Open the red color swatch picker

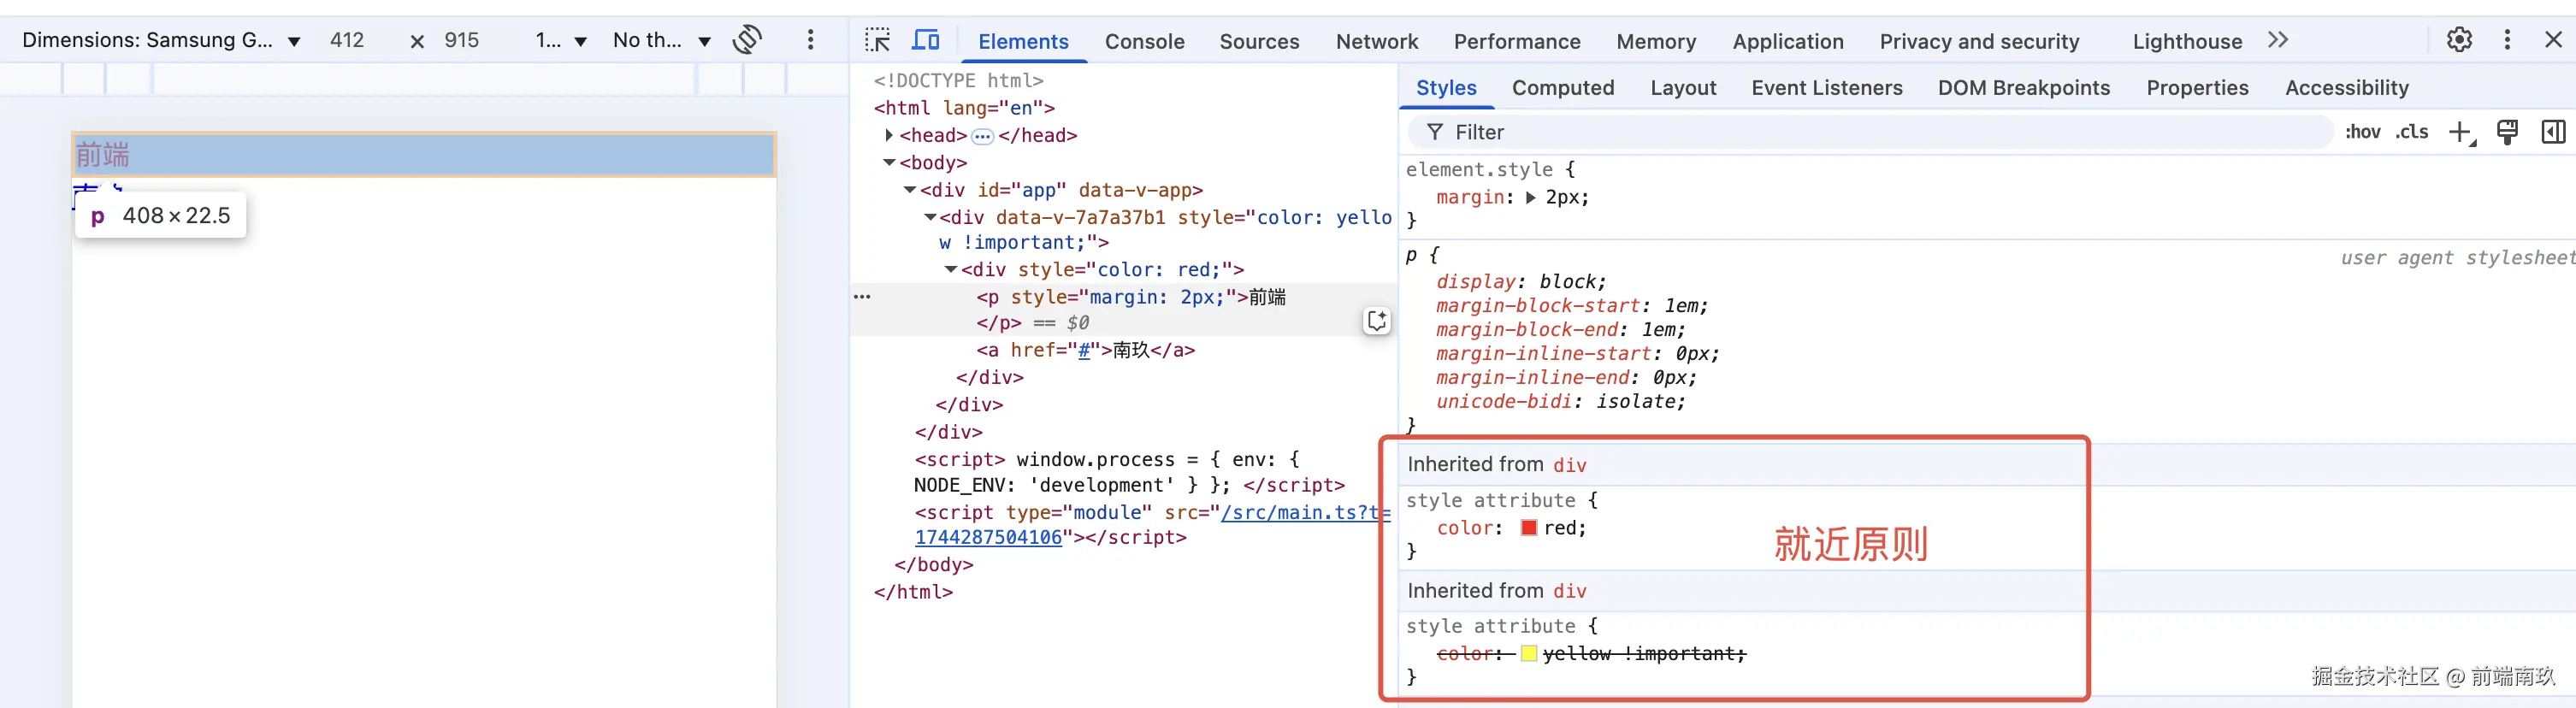pyautogui.click(x=1528, y=528)
